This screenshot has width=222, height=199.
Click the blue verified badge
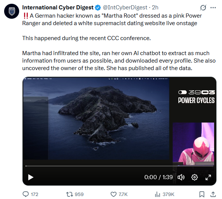pyautogui.click(x=98, y=7)
